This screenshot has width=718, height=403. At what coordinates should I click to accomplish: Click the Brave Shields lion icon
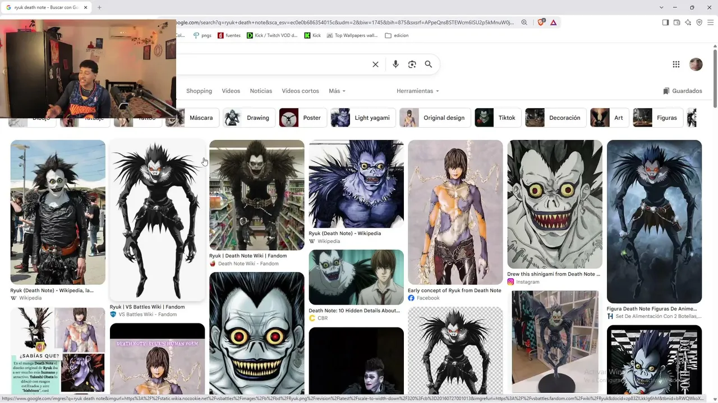point(541,22)
